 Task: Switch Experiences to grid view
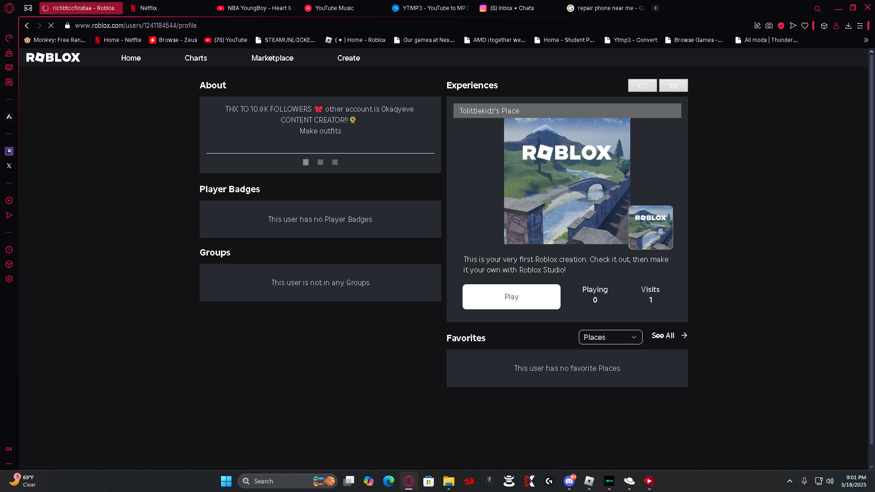(x=674, y=86)
